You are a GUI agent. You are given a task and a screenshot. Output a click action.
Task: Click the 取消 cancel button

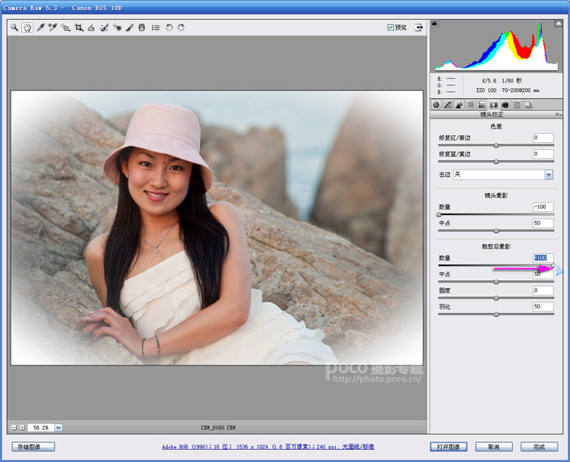coord(494,447)
